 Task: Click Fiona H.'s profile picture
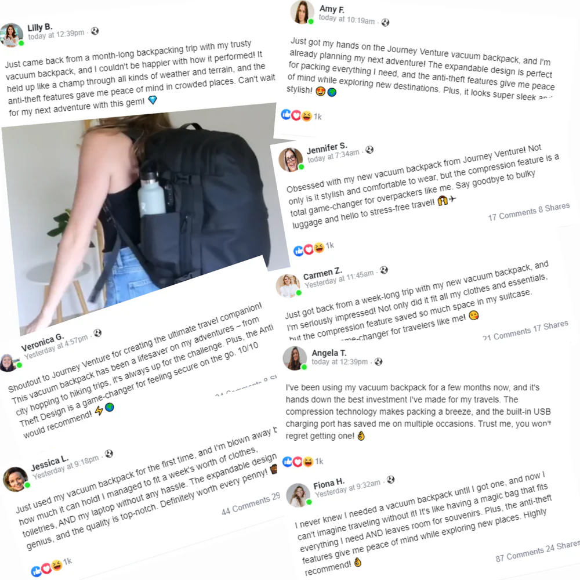tap(299, 495)
